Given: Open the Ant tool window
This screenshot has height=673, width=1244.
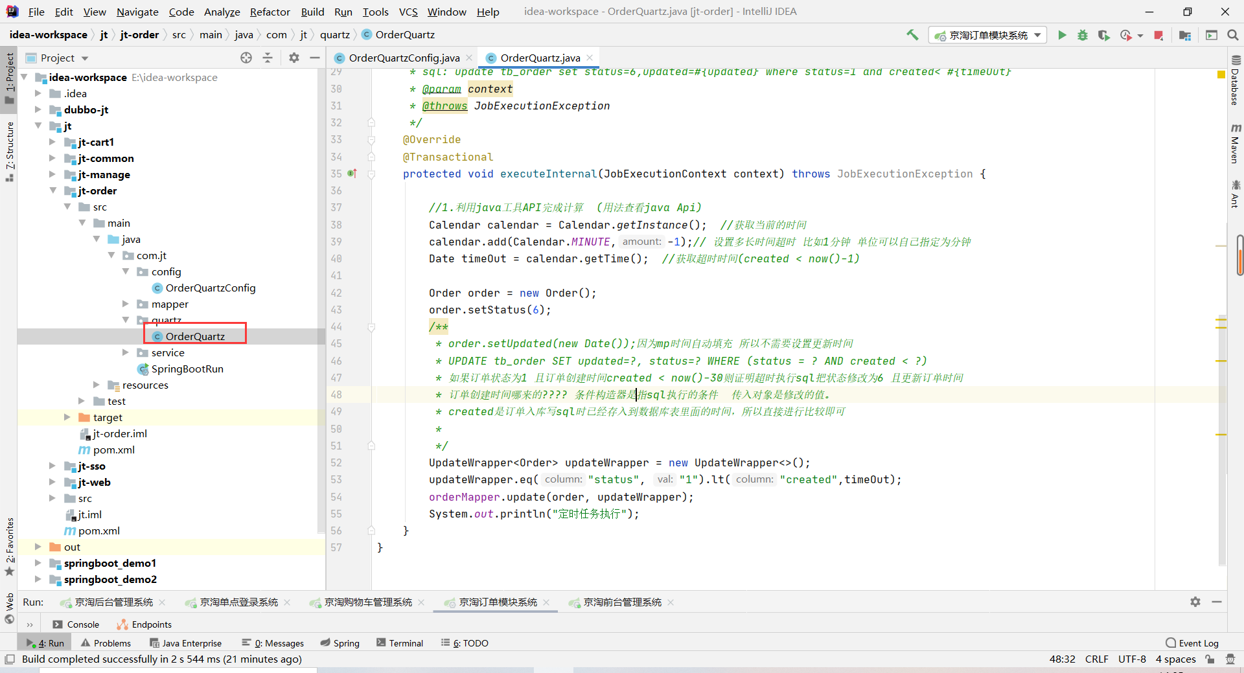Looking at the screenshot, I should coord(1235,194).
